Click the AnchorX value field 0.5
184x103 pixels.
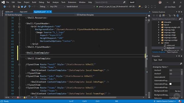[175, 70]
